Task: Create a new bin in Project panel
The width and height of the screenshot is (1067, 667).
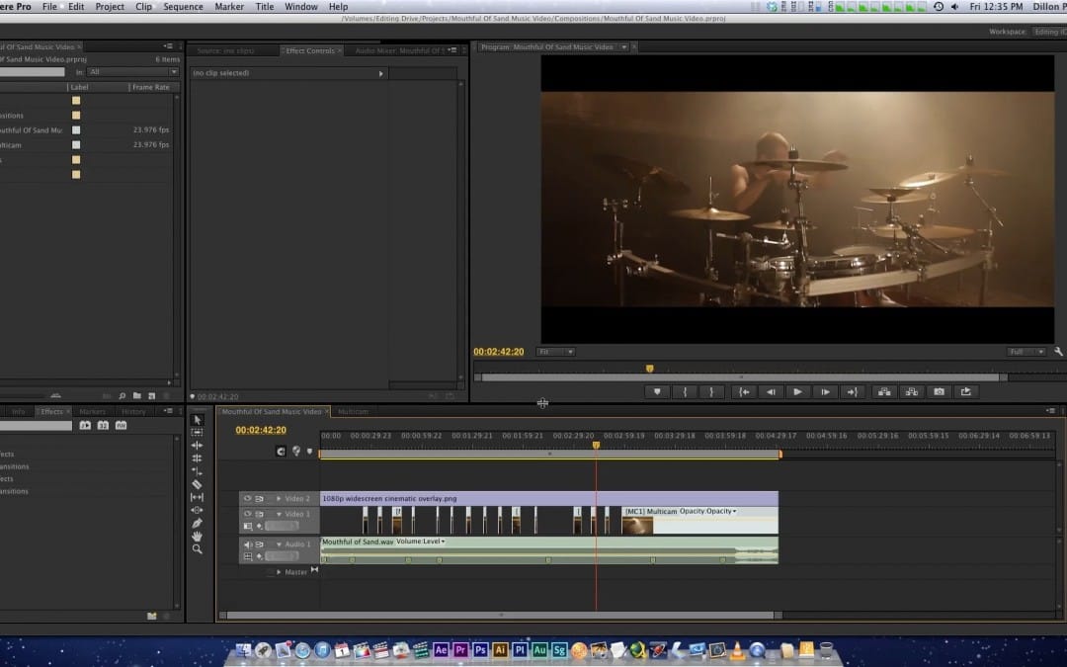Action: point(136,395)
